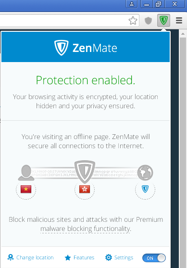Click the vertical scrollbar track
187x268 pixels.
click(x=183, y=152)
